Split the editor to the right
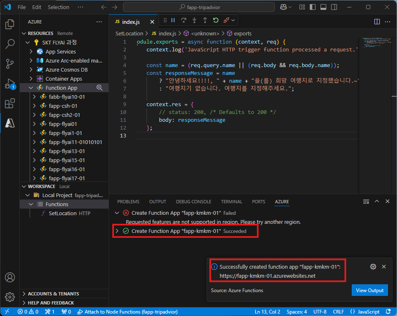Screen dimensions: 397x316 pos(377,22)
